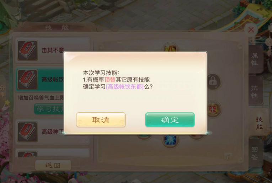Tap the top skill slot icon above dialog
The image size is (272, 183).
pos(171,47)
